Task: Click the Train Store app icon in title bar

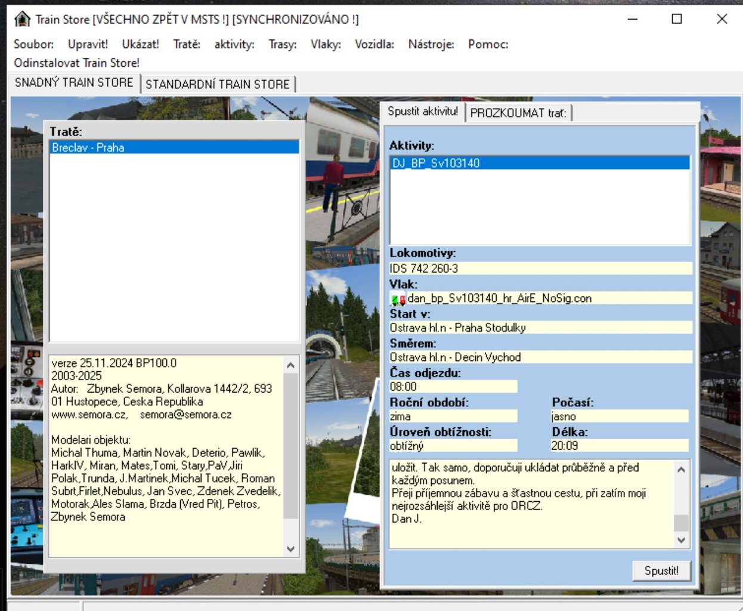Action: coord(22,19)
